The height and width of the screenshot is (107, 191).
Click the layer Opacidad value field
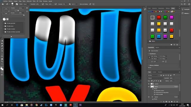[x=171, y=78]
